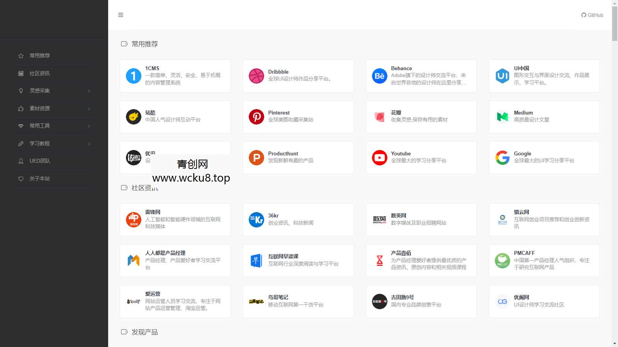Click the Producthunt P icon
This screenshot has height=347, width=618.
click(256, 157)
